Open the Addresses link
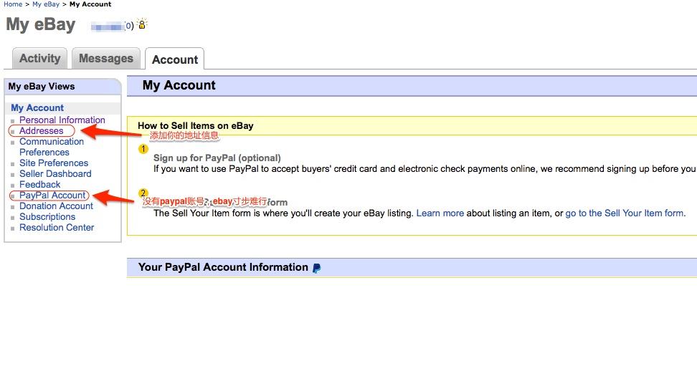697x366 pixels. tap(42, 130)
